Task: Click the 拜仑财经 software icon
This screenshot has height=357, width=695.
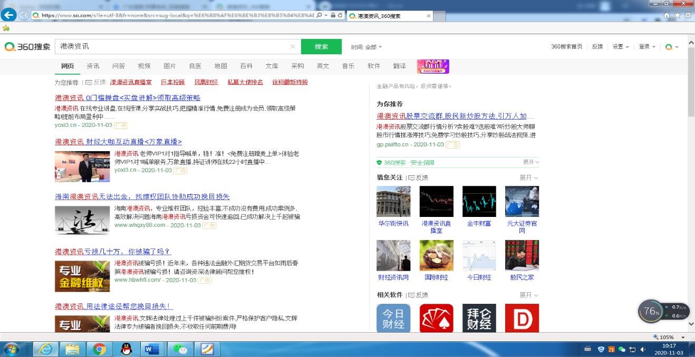Action: click(479, 318)
